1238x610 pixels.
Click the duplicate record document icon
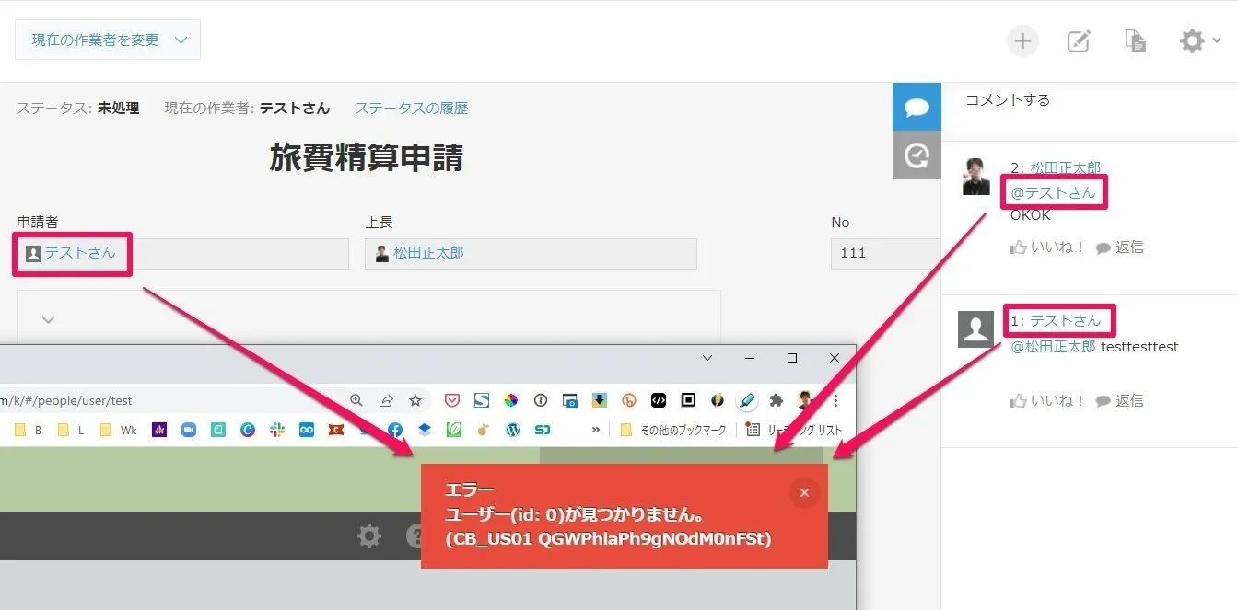(1135, 40)
